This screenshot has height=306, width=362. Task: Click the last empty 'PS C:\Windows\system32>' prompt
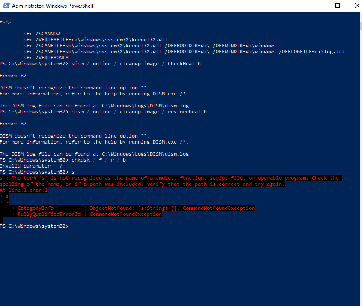pos(34,226)
